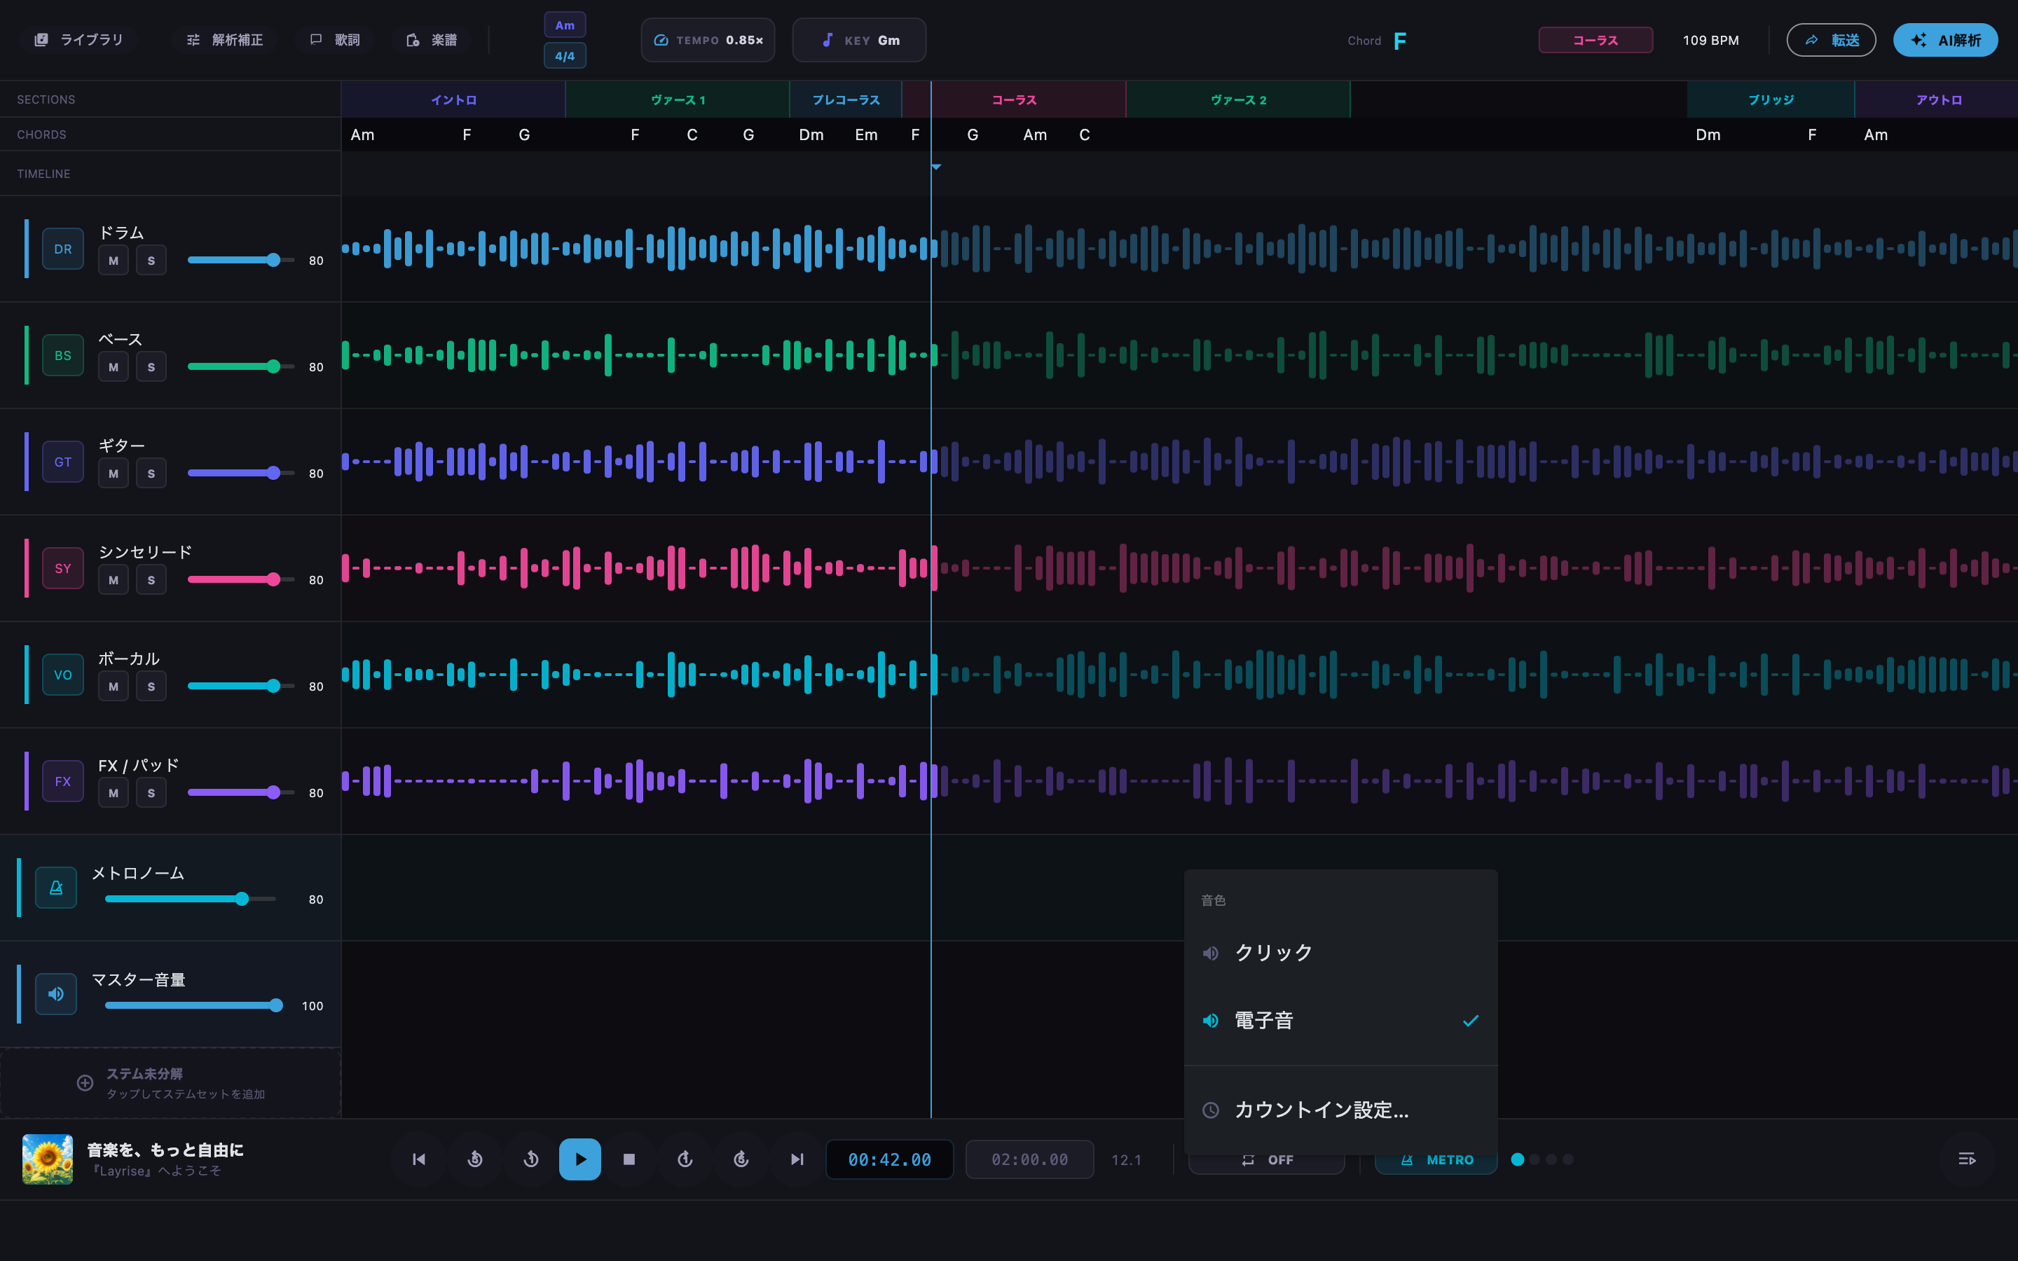
Task: Open the ライブラリ tab
Action: pos(78,40)
